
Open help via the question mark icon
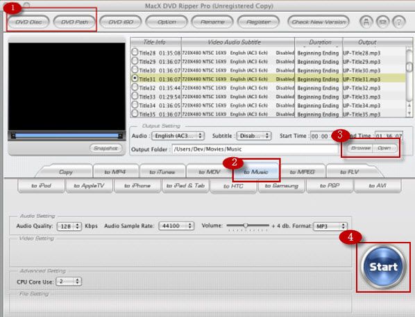point(399,22)
